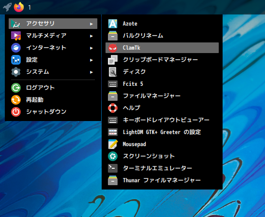This screenshot has width=265, height=217.
Task: Click the バルクリネーム drawer icon
Action: coord(113,36)
